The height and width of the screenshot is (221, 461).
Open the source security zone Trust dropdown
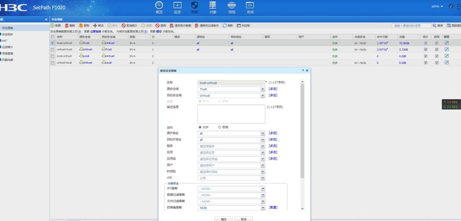pyautogui.click(x=262, y=89)
